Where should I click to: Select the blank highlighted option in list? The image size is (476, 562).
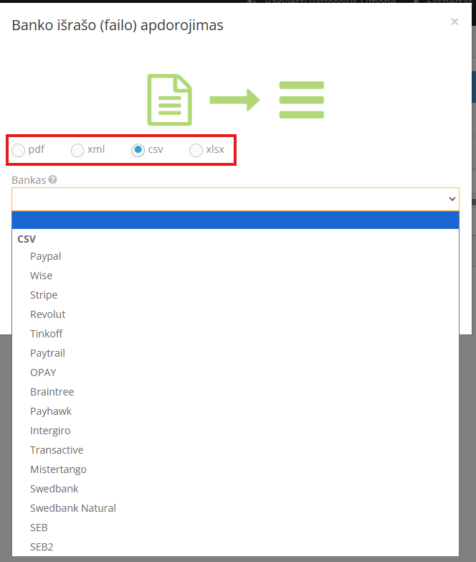(x=235, y=220)
